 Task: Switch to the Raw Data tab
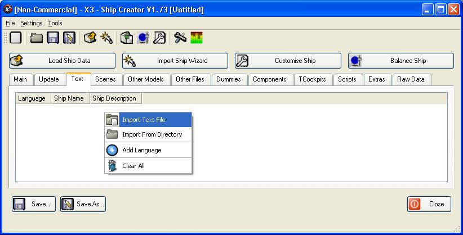click(411, 79)
